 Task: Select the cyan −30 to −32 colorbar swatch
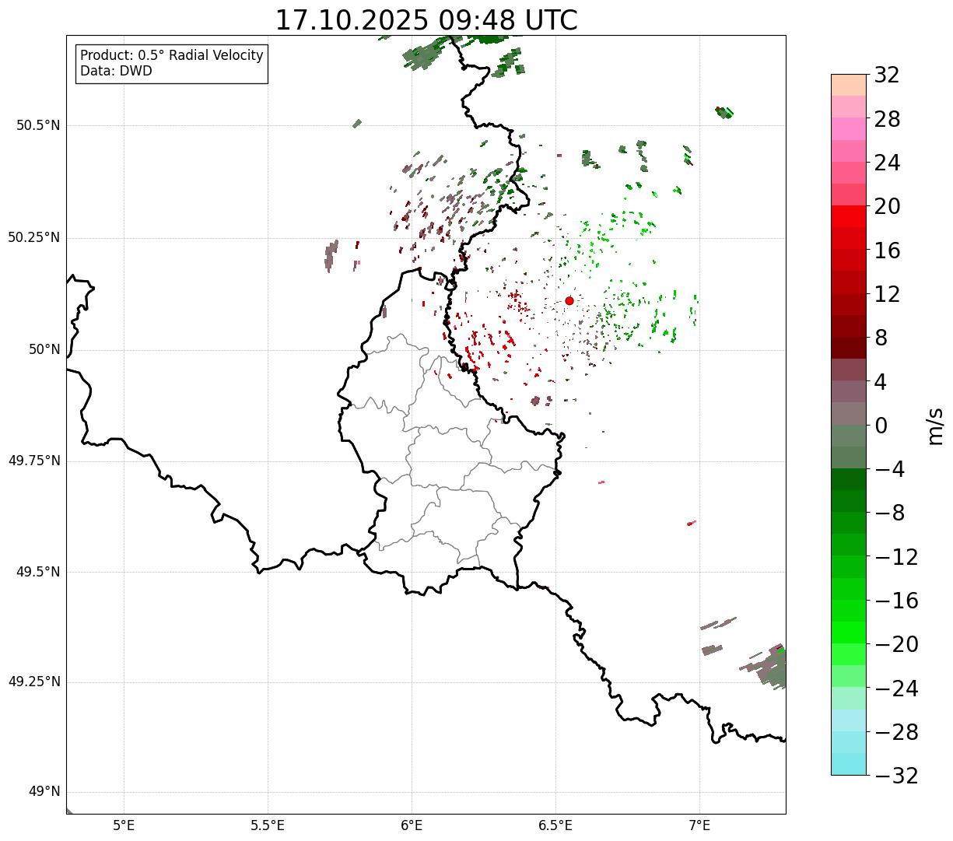pyautogui.click(x=849, y=764)
